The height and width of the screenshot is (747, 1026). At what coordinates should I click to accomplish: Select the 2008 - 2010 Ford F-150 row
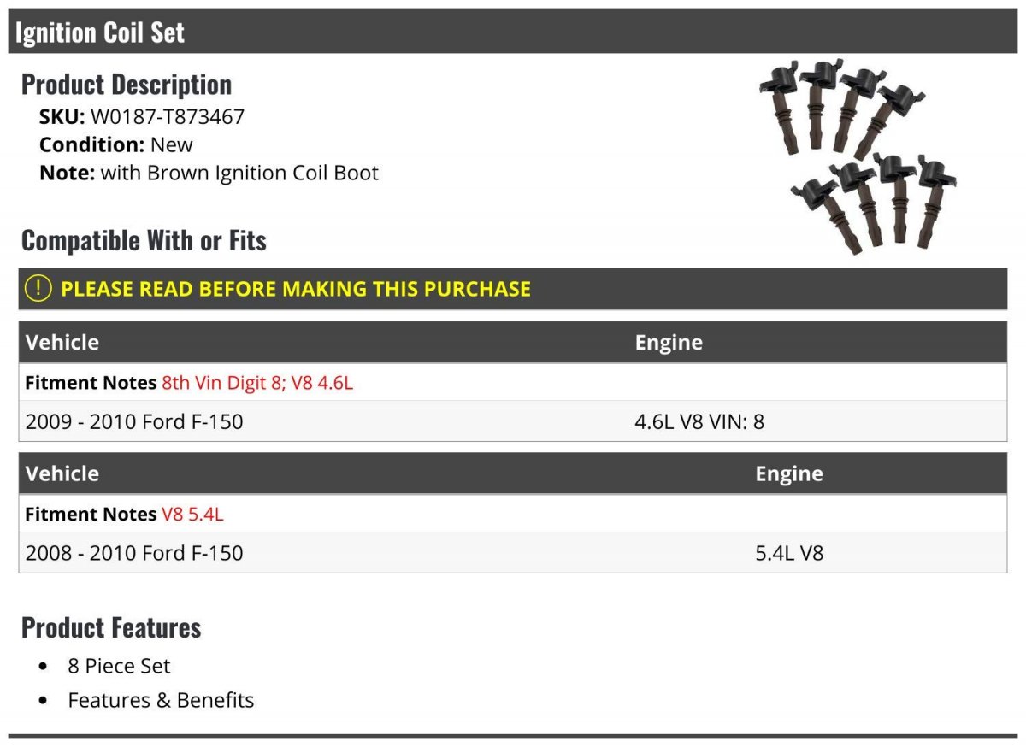[x=134, y=553]
